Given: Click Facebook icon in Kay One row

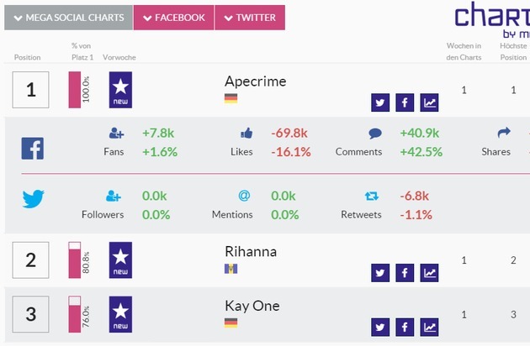Looking at the screenshot, I should (405, 327).
